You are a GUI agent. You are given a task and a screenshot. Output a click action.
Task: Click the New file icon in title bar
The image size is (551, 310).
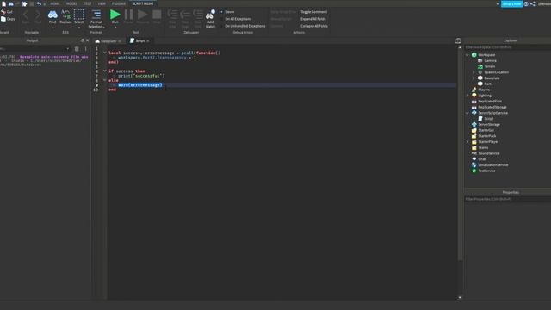pyautogui.click(x=3, y=3)
